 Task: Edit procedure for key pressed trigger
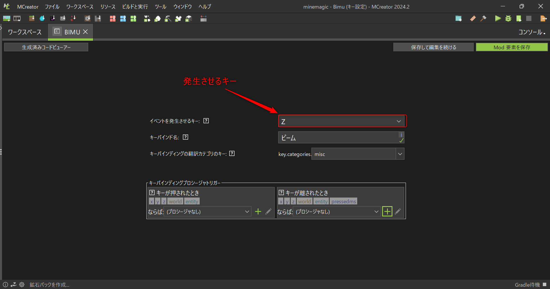point(268,212)
